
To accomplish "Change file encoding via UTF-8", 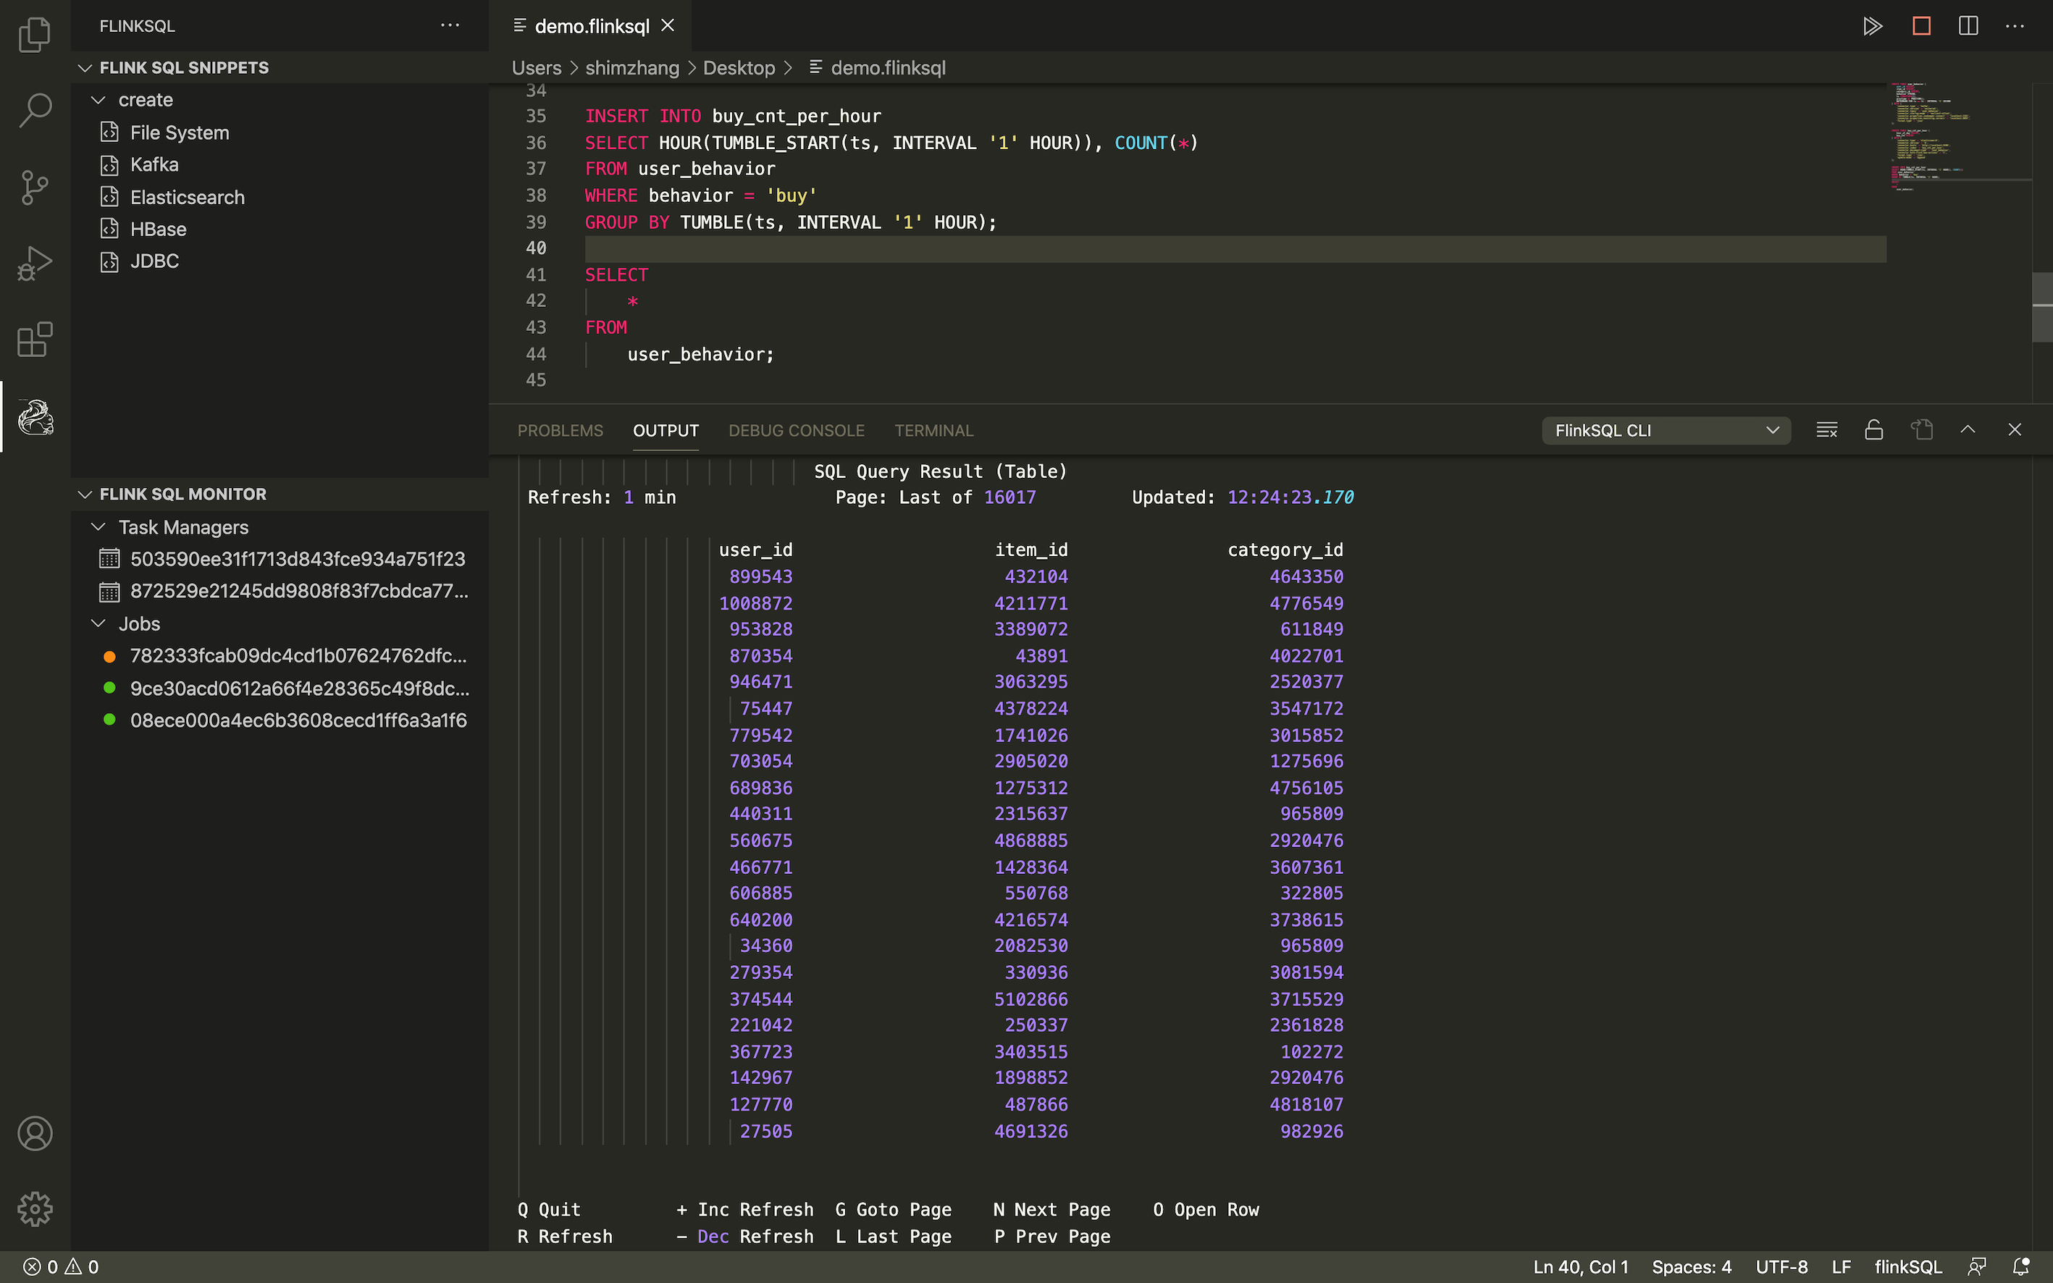I will 1781,1267.
